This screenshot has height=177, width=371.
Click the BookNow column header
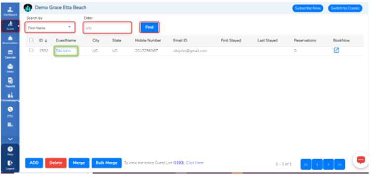(x=341, y=40)
